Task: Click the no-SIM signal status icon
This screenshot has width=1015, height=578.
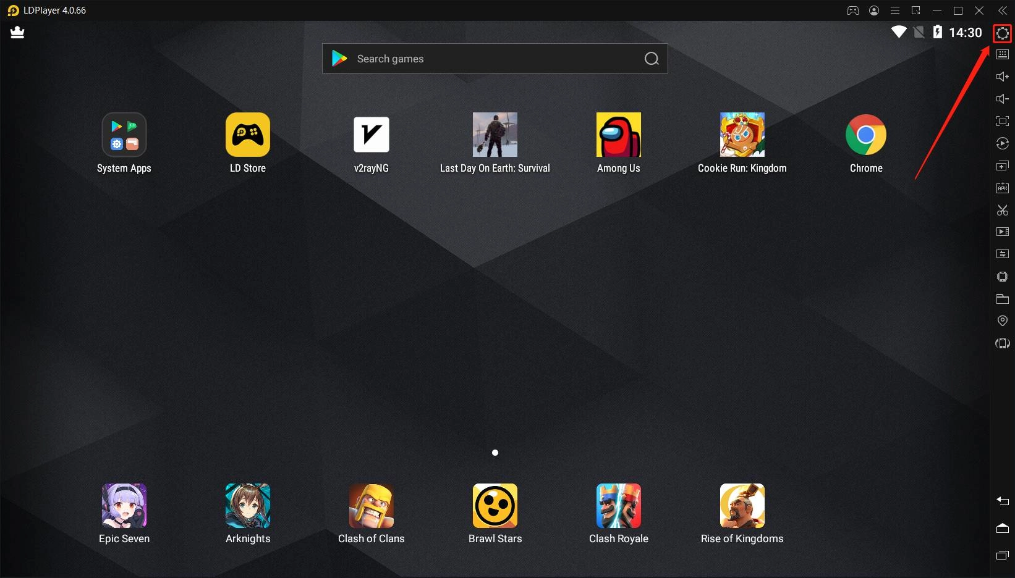Action: coord(919,32)
